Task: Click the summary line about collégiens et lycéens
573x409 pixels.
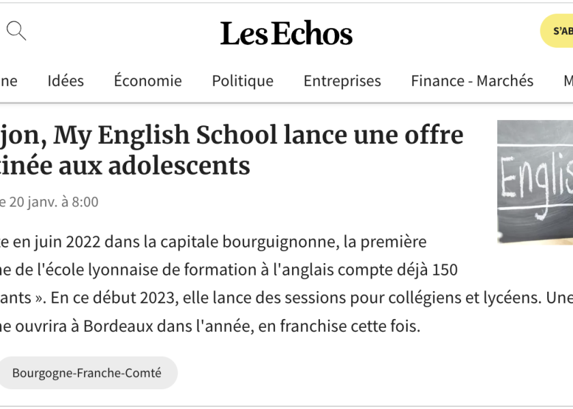Action: 286,298
